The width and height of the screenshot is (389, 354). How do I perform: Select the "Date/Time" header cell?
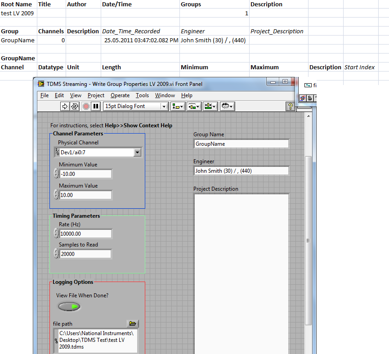[x=140, y=4]
